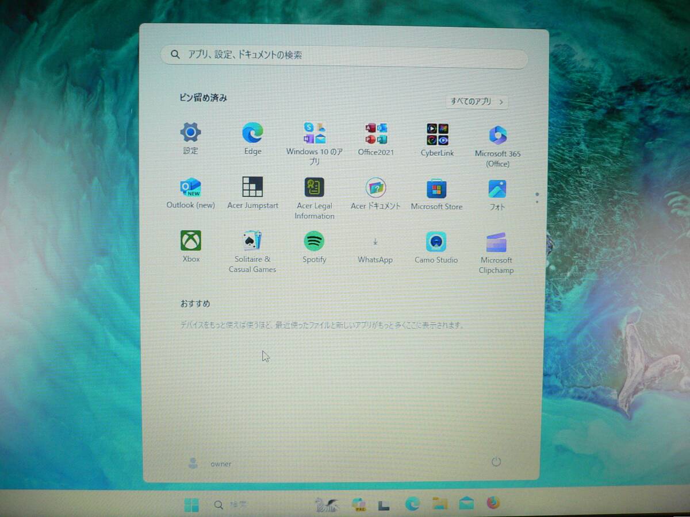Open the power options button

pos(496,461)
